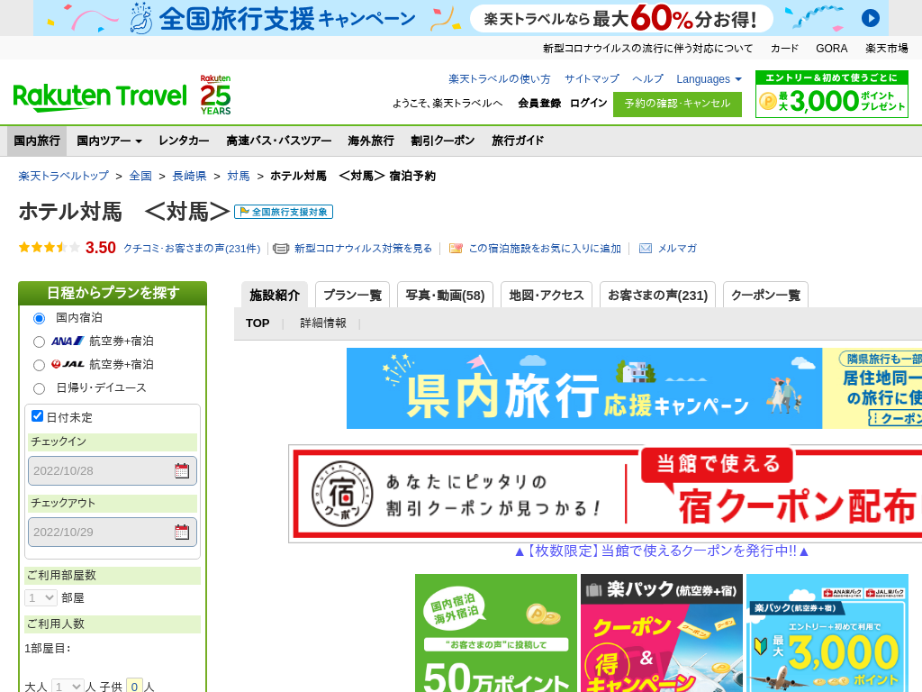Click the ログイン link

[588, 103]
